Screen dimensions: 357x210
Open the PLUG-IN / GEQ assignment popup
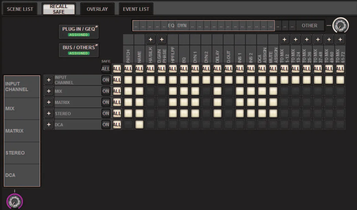pyautogui.click(x=79, y=31)
